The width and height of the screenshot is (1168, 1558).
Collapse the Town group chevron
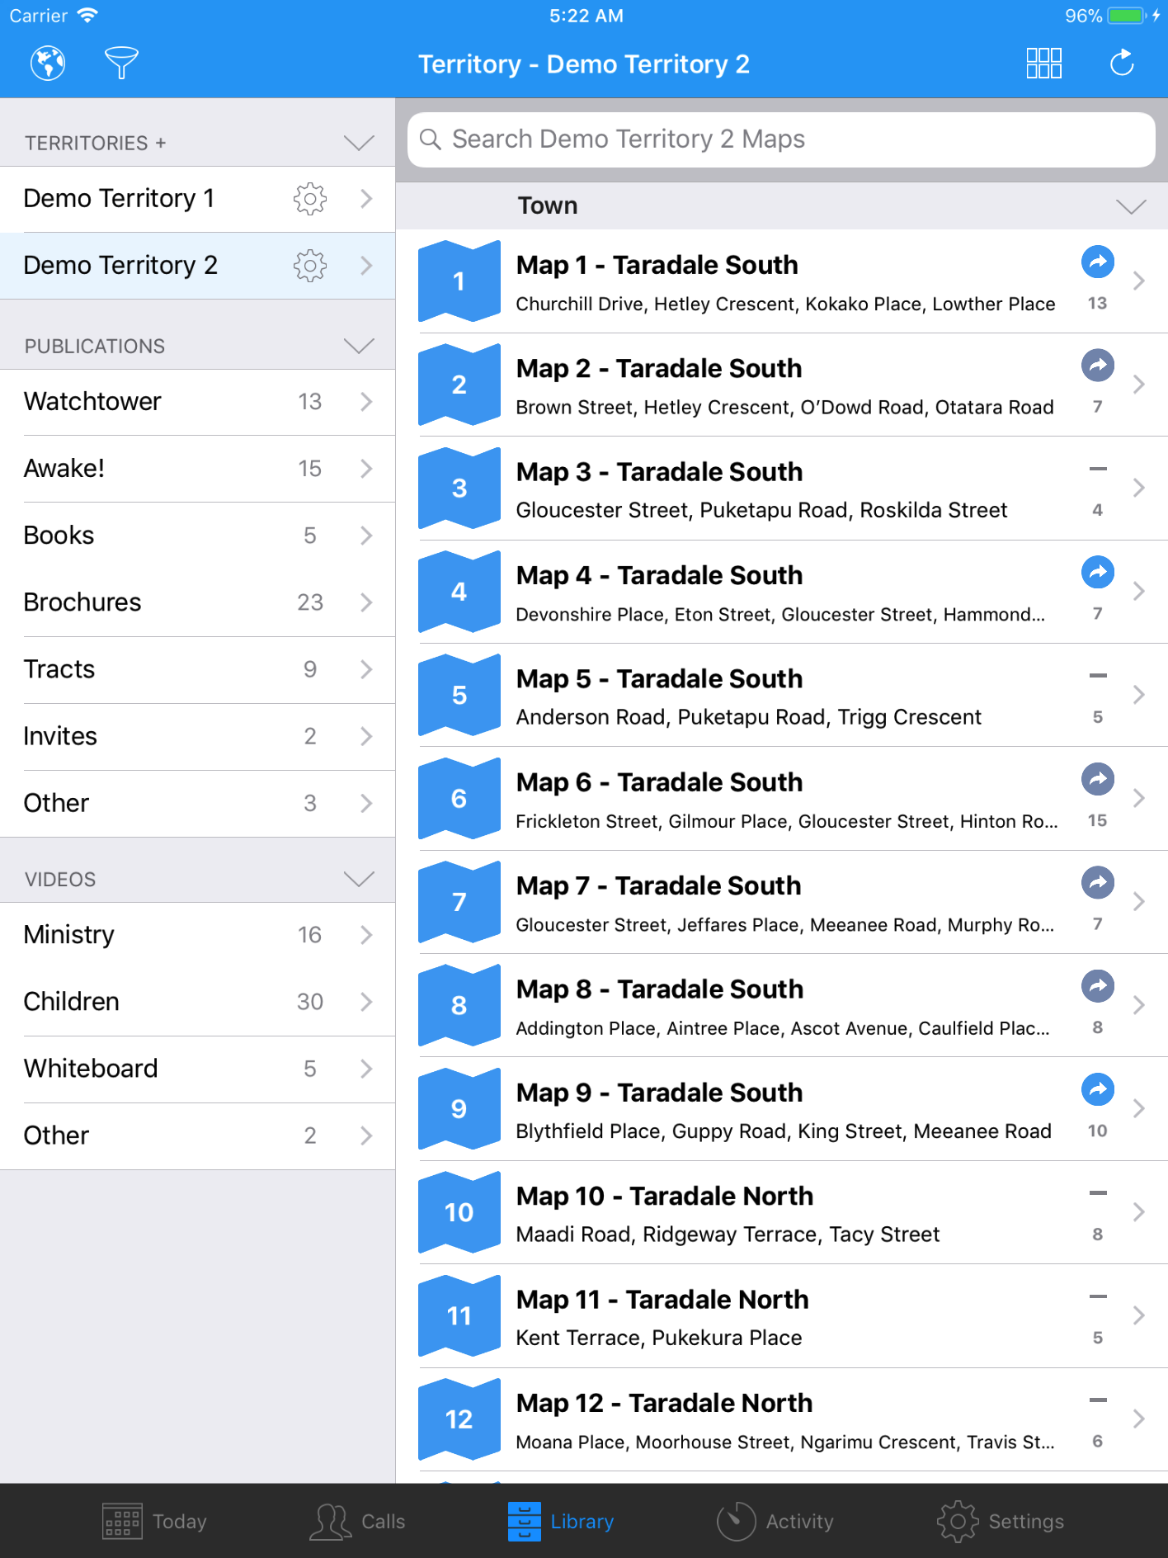(x=1131, y=206)
